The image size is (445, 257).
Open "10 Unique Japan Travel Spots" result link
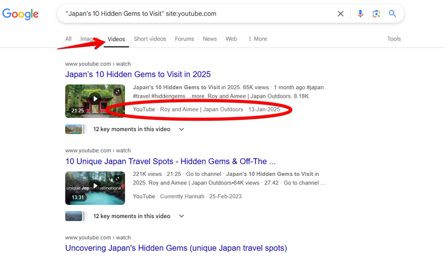pyautogui.click(x=171, y=161)
